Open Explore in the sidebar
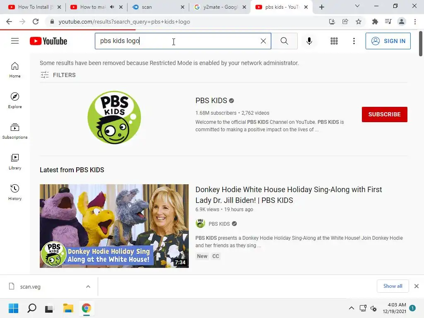The image size is (424, 318). click(x=15, y=101)
